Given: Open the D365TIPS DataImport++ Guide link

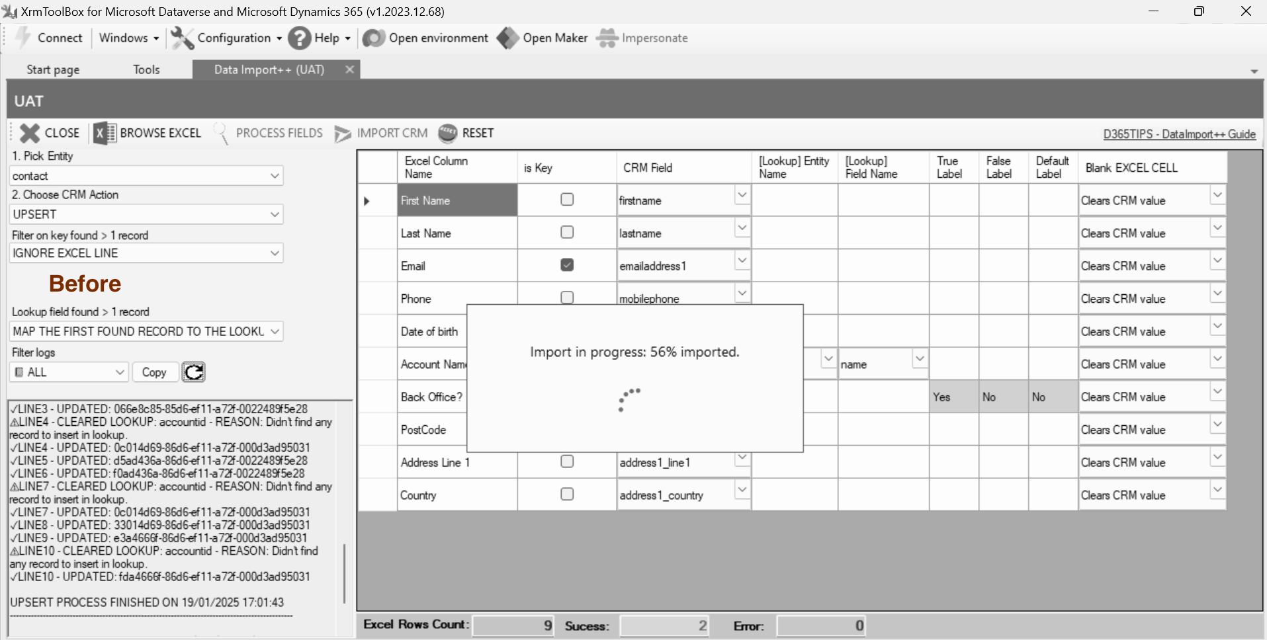Looking at the screenshot, I should [1179, 134].
